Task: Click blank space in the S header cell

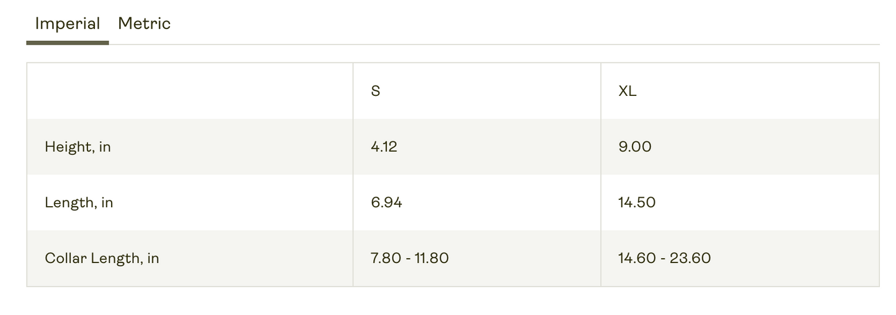Action: coord(496,91)
